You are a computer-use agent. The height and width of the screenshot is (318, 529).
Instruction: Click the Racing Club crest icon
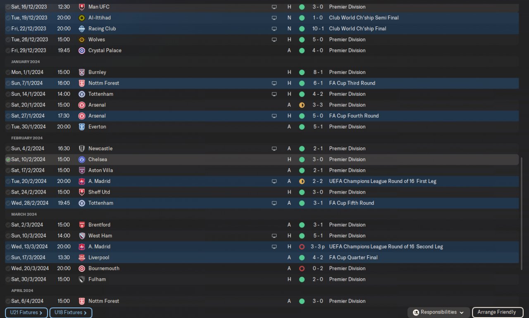[x=82, y=29]
